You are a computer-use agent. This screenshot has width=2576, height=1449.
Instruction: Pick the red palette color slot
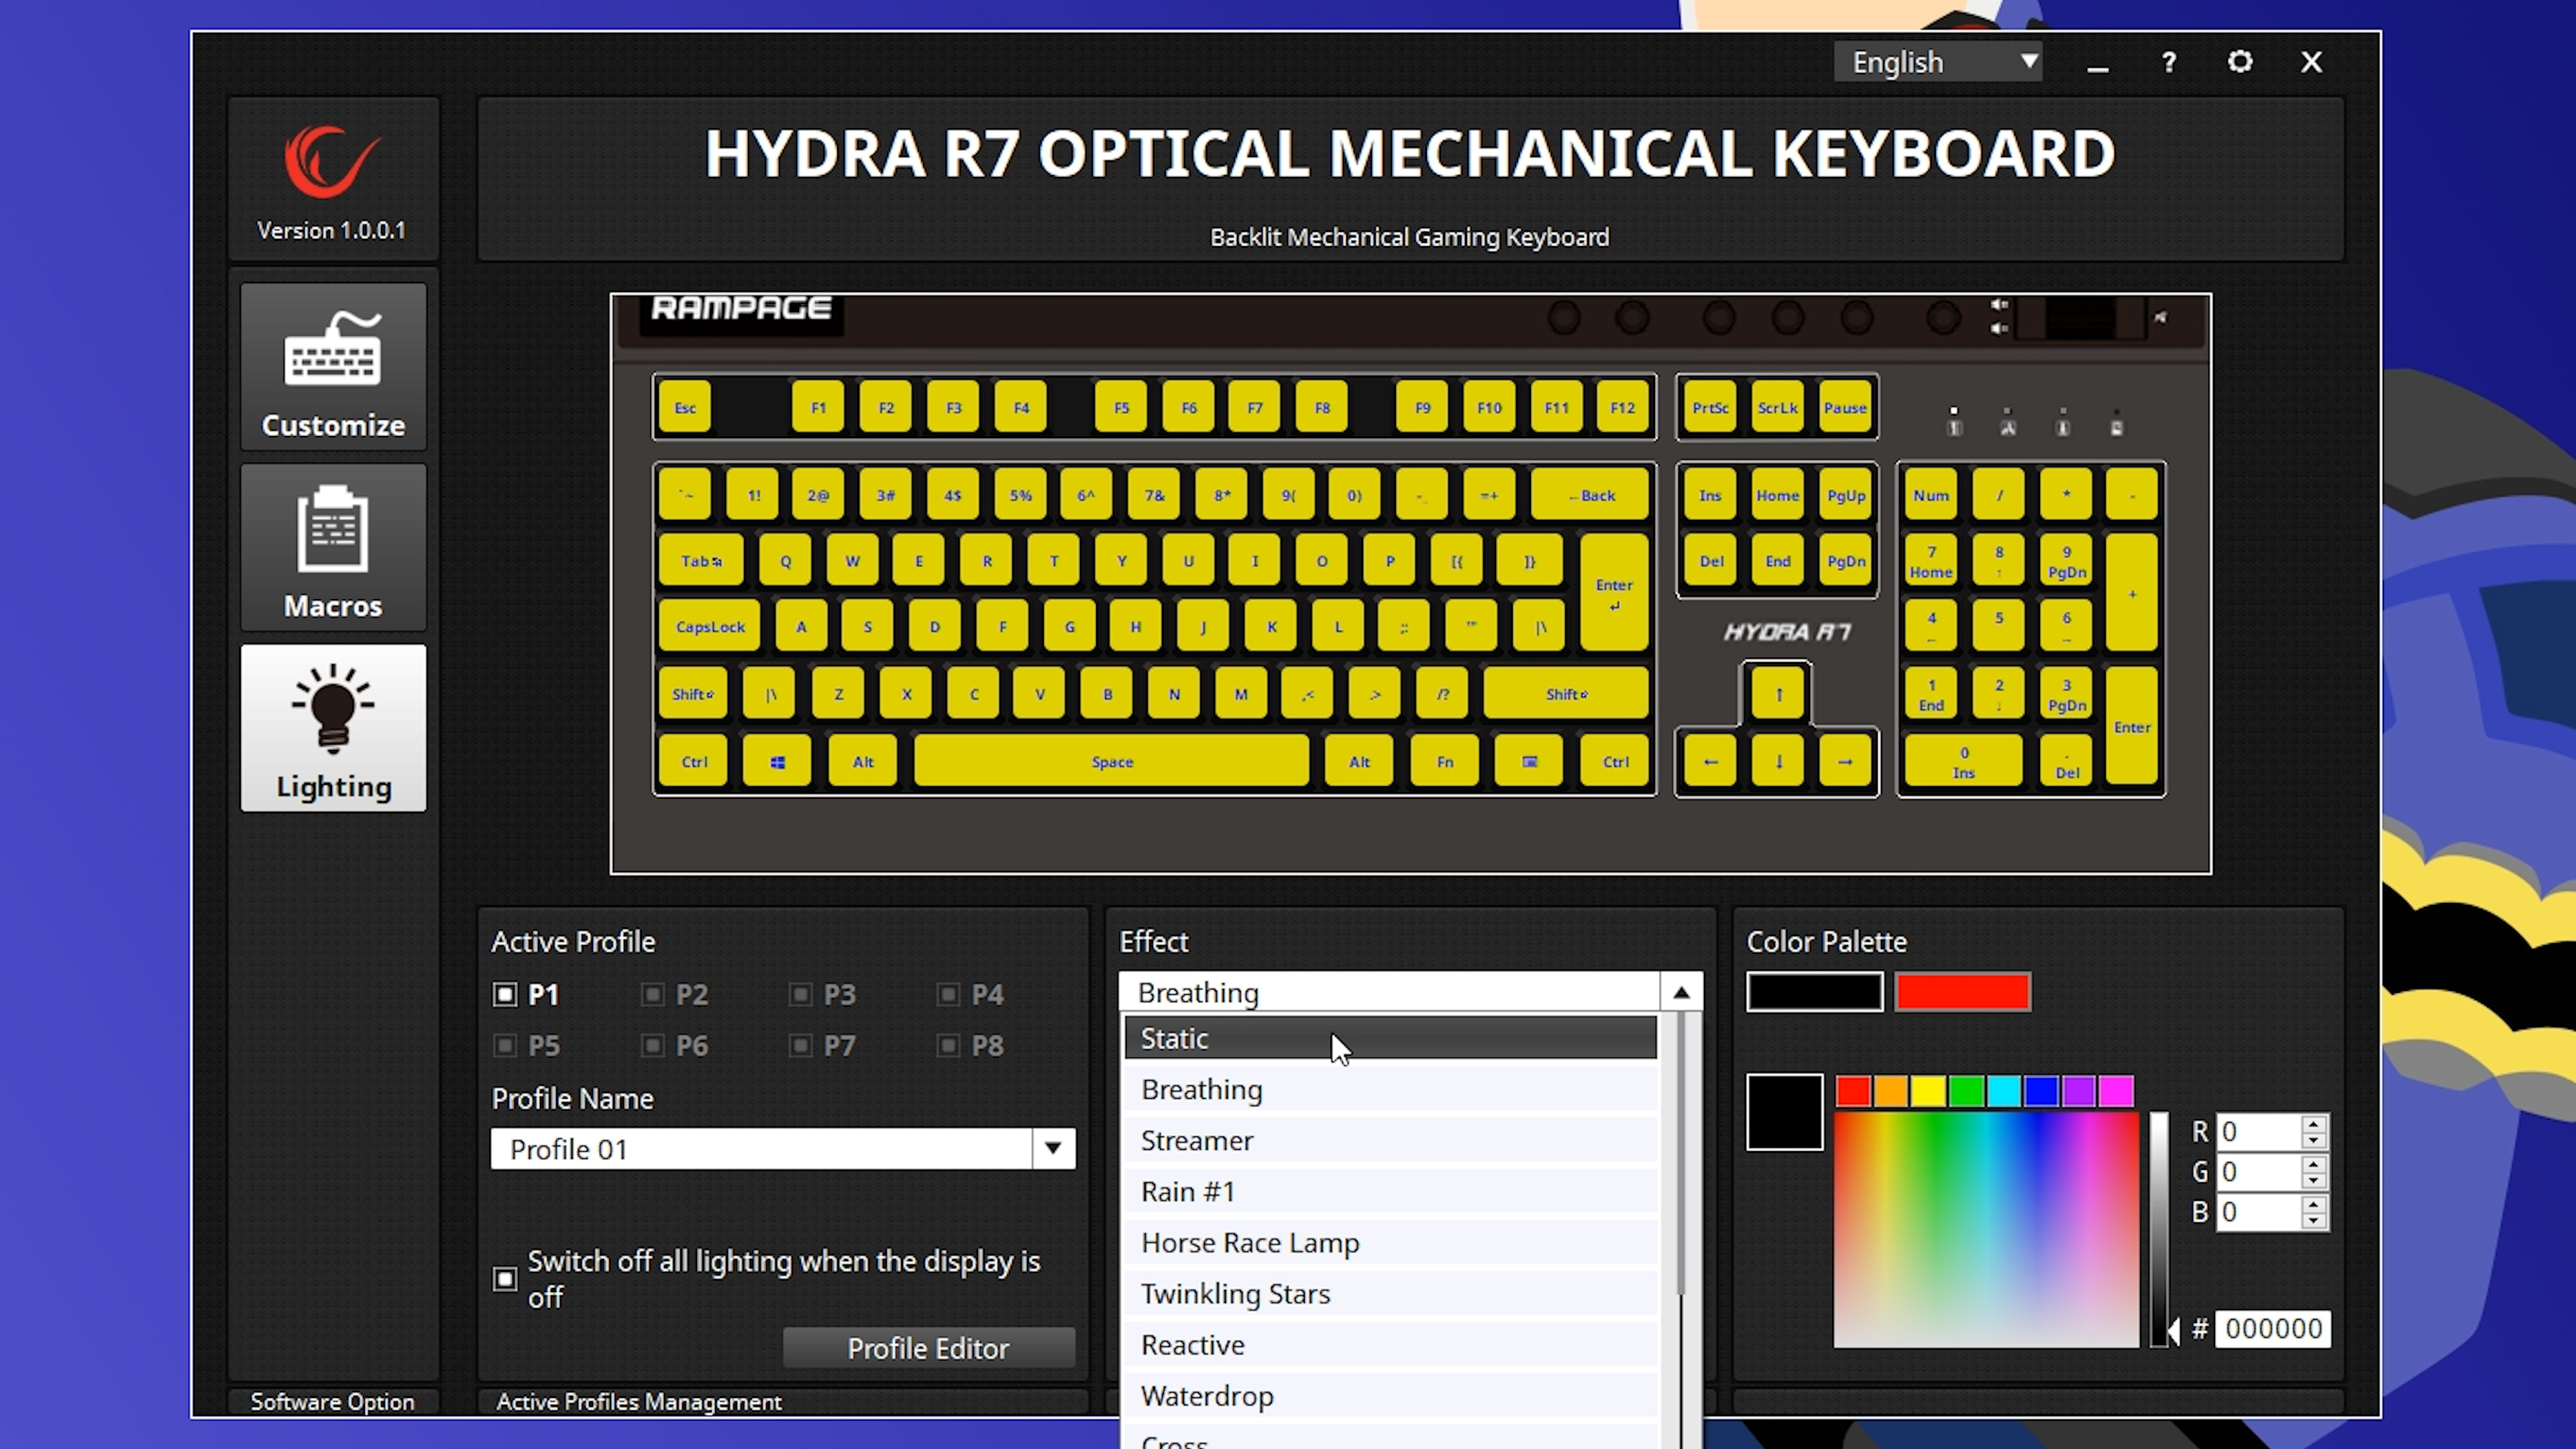[1962, 992]
